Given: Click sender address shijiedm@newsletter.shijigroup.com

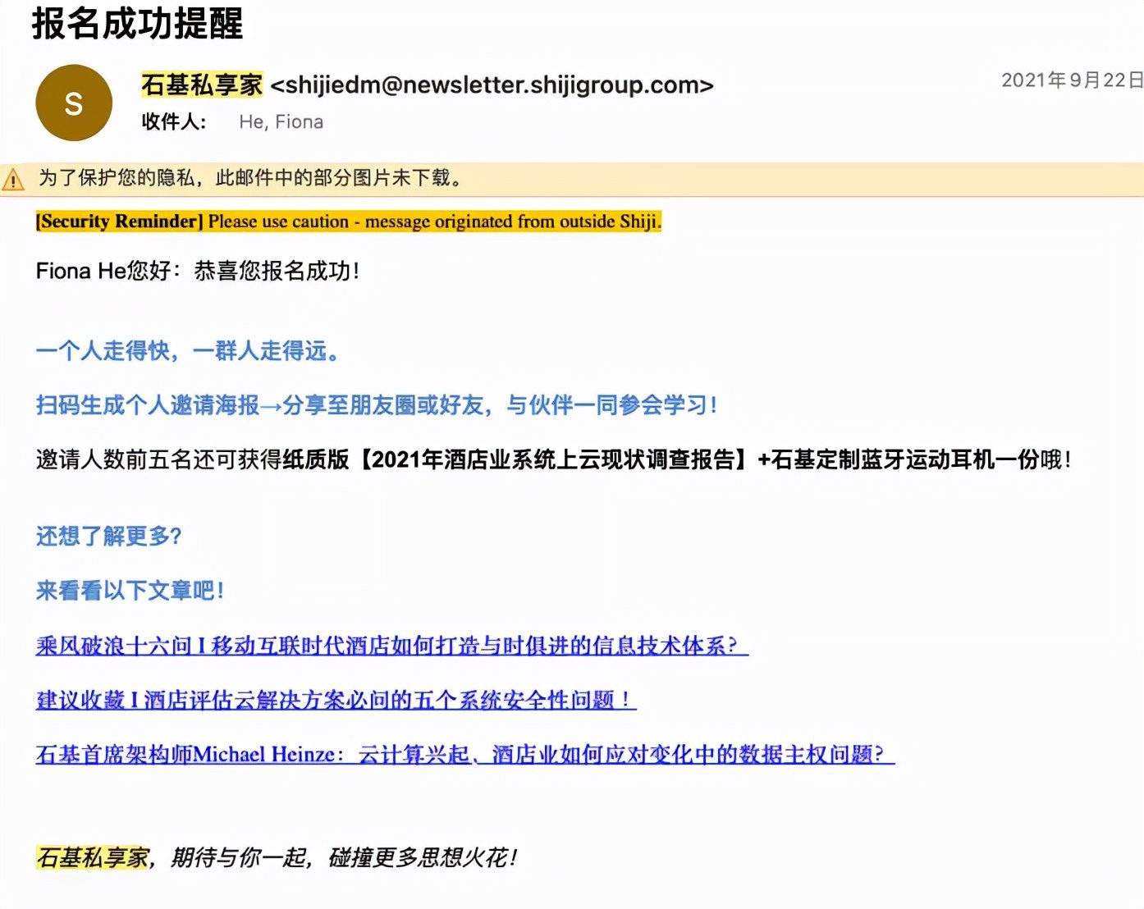Looking at the screenshot, I should 492,85.
